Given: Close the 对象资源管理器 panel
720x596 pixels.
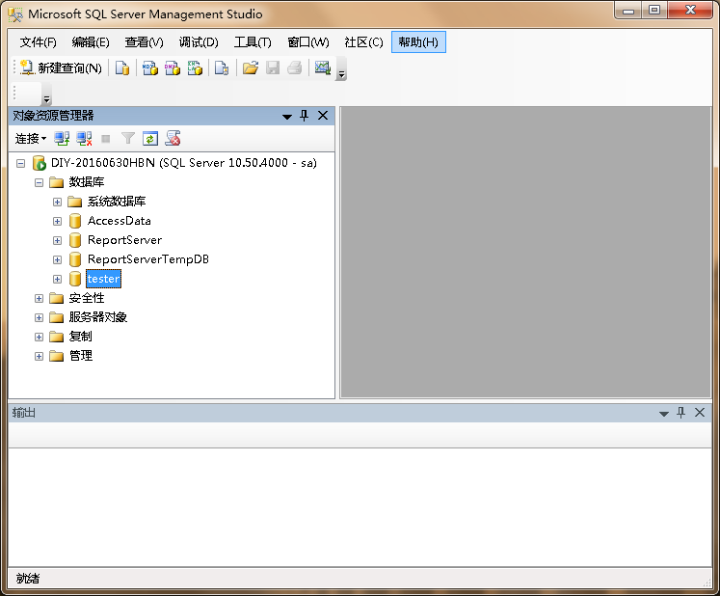Looking at the screenshot, I should (x=323, y=116).
